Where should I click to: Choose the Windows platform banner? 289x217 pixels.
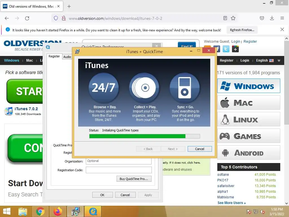[249, 86]
